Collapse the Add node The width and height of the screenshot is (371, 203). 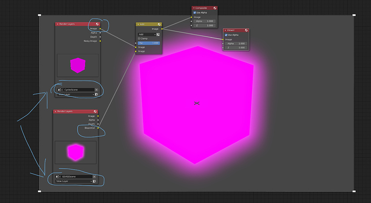click(x=138, y=24)
